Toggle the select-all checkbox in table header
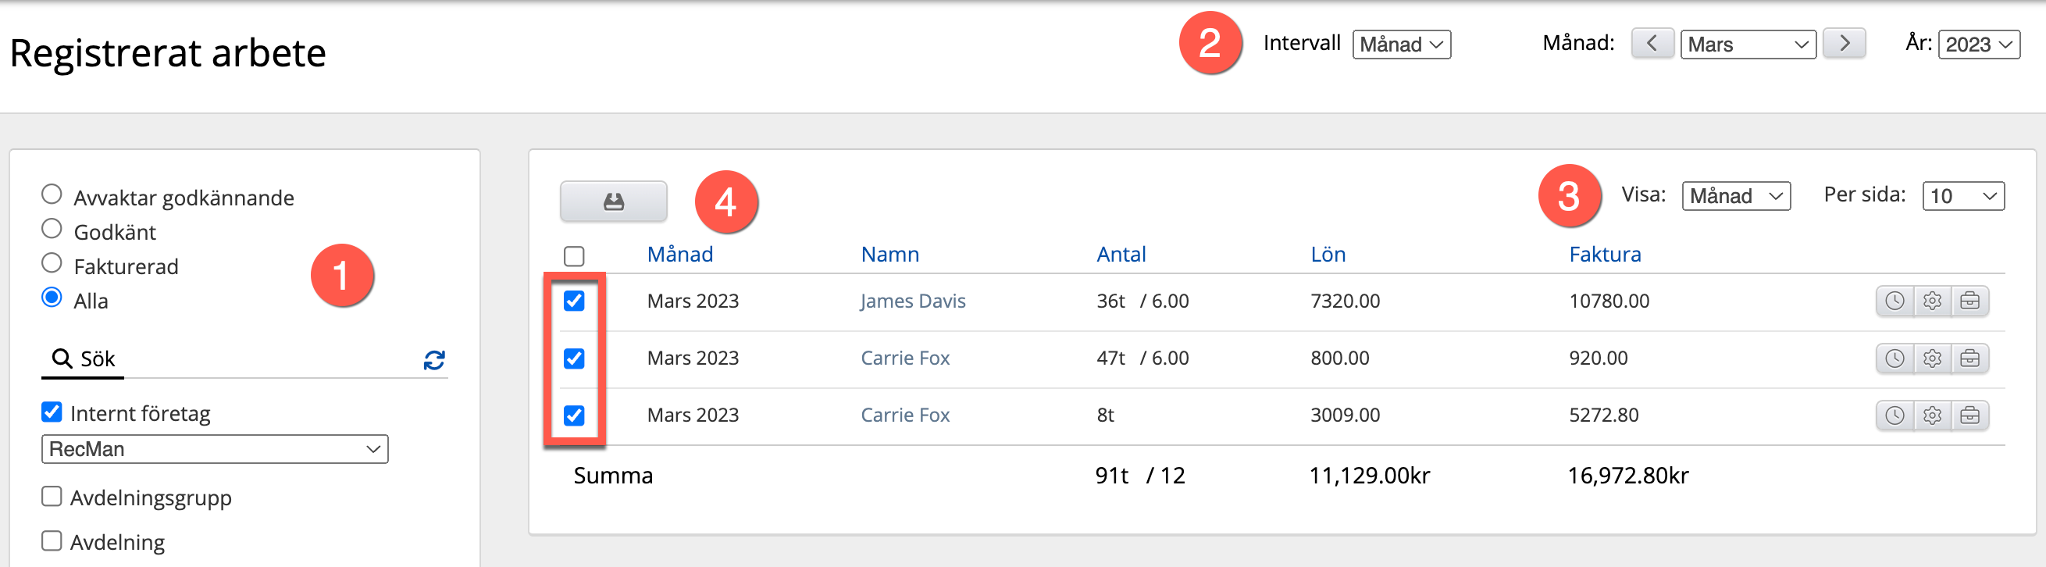The height and width of the screenshot is (567, 2046). 573,255
